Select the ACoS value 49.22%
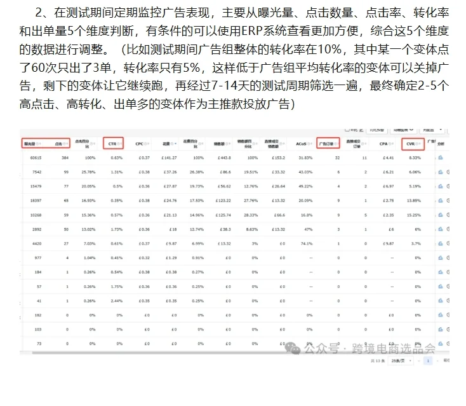This screenshot has height=406, width=466. pos(305,187)
